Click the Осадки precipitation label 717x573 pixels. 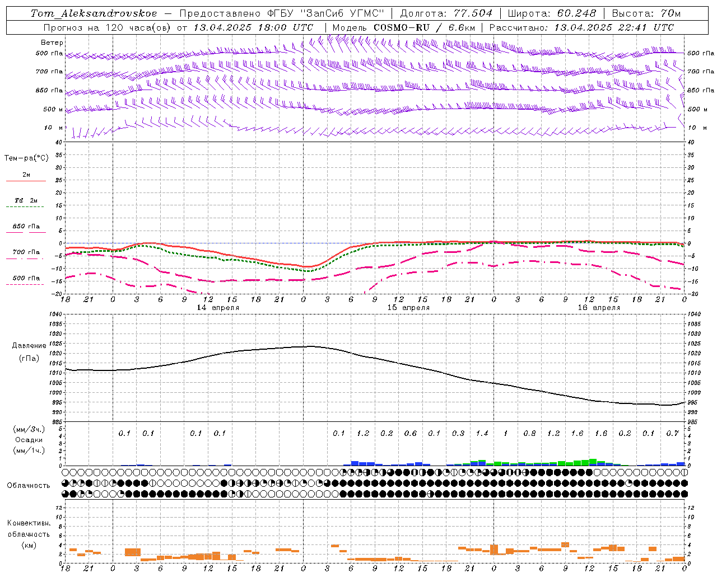[29, 440]
